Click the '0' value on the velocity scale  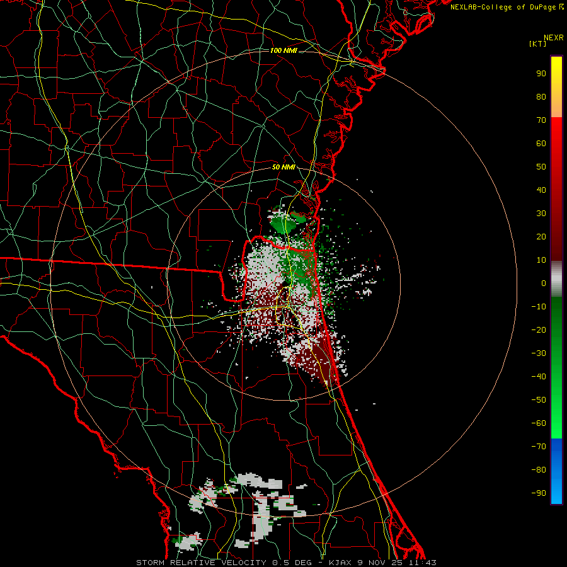point(544,283)
